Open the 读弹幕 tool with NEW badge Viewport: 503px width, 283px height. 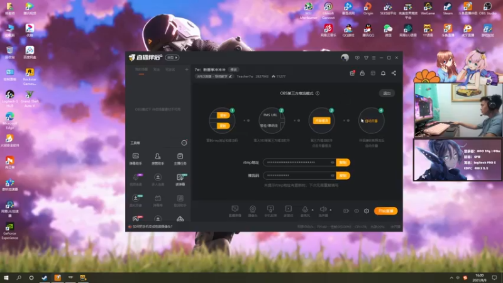click(x=180, y=180)
